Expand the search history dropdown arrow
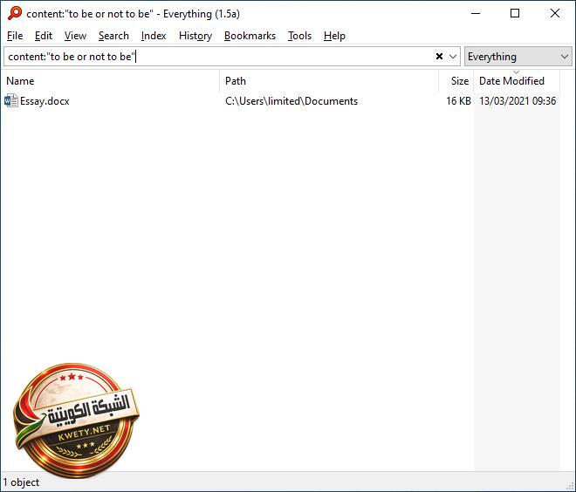This screenshot has height=492, width=576. pos(453,57)
